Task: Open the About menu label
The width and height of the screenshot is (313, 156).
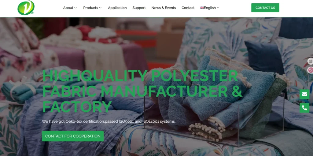Action: click(68, 8)
